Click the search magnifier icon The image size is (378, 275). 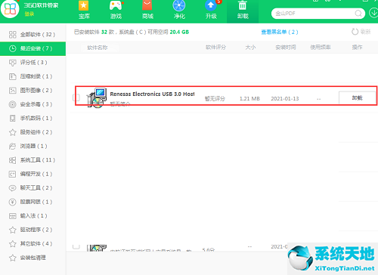tap(358, 14)
